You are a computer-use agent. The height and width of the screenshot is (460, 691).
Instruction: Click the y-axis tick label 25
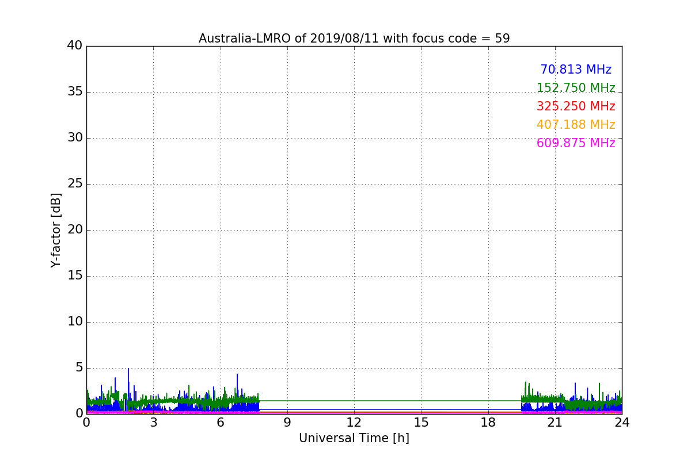point(75,184)
